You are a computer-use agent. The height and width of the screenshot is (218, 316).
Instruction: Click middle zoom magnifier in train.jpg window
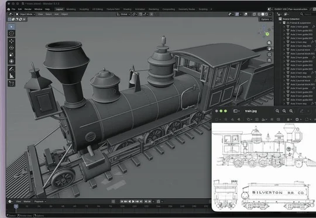(284, 111)
